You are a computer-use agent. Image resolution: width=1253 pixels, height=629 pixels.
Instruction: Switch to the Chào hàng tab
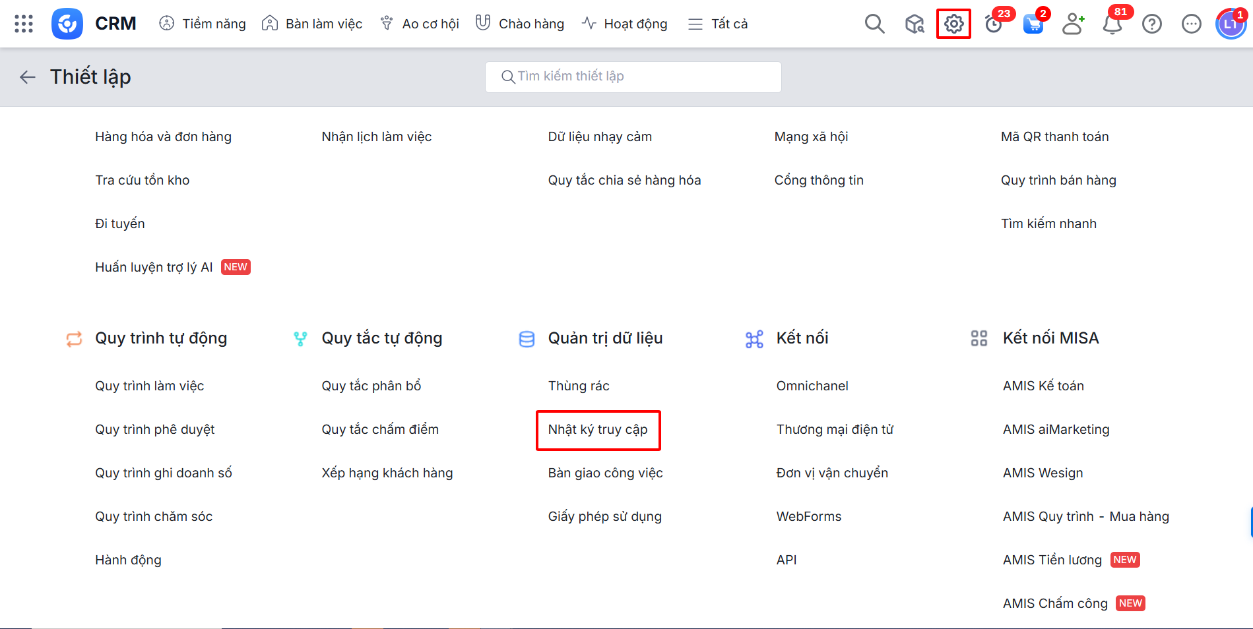[520, 24]
